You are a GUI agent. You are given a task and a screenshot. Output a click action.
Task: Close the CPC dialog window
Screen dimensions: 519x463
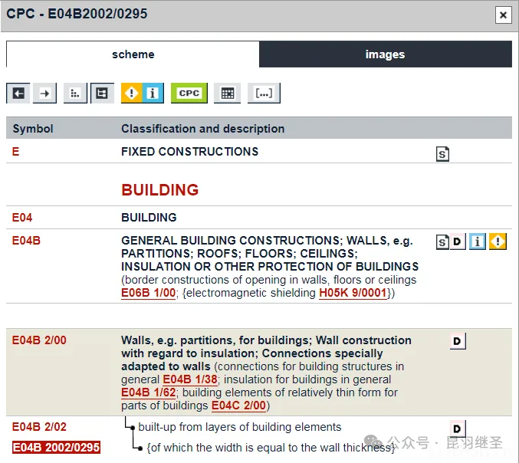[502, 15]
